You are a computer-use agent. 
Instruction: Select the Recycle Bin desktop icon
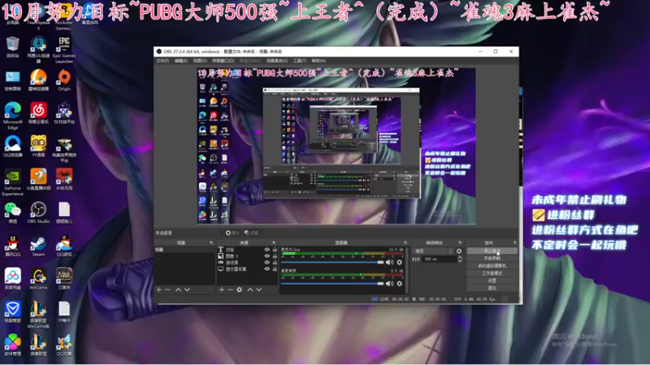(13, 47)
